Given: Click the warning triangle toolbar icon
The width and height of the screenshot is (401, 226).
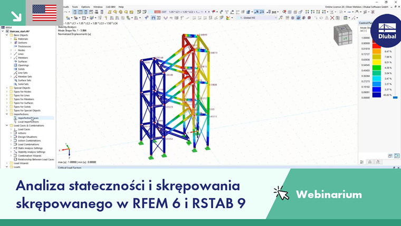Looking at the screenshot, I should pos(327,18).
